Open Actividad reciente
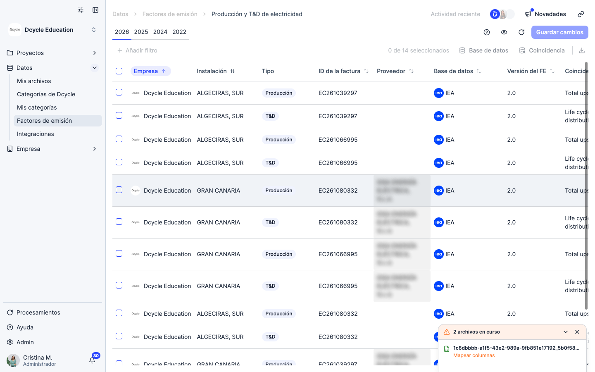 455,14
